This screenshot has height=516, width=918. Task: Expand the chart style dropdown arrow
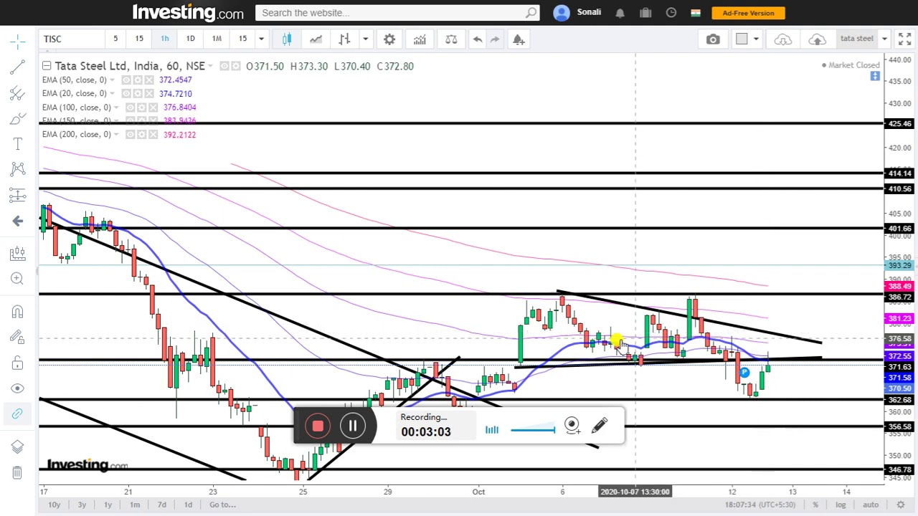point(365,39)
